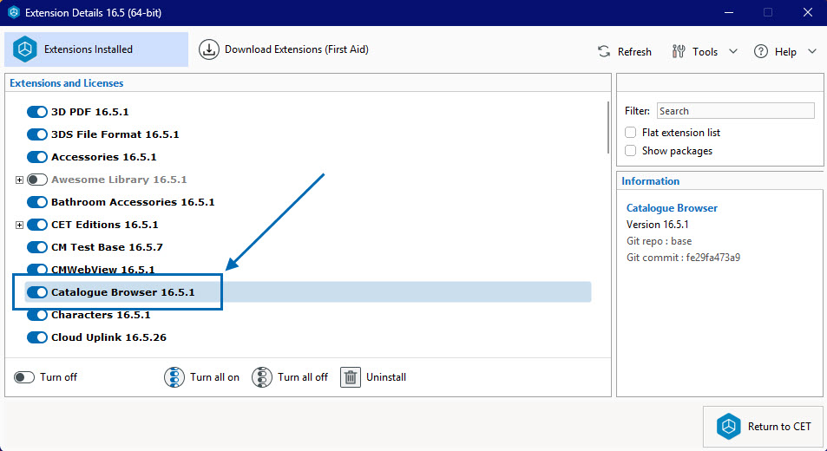Click the Turn all off label

pyautogui.click(x=303, y=377)
